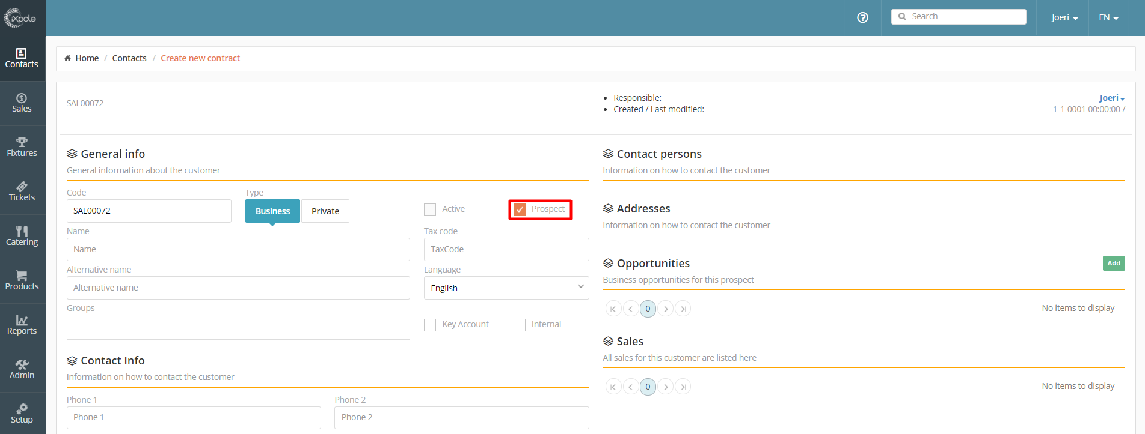Select the Business type tab

272,211
